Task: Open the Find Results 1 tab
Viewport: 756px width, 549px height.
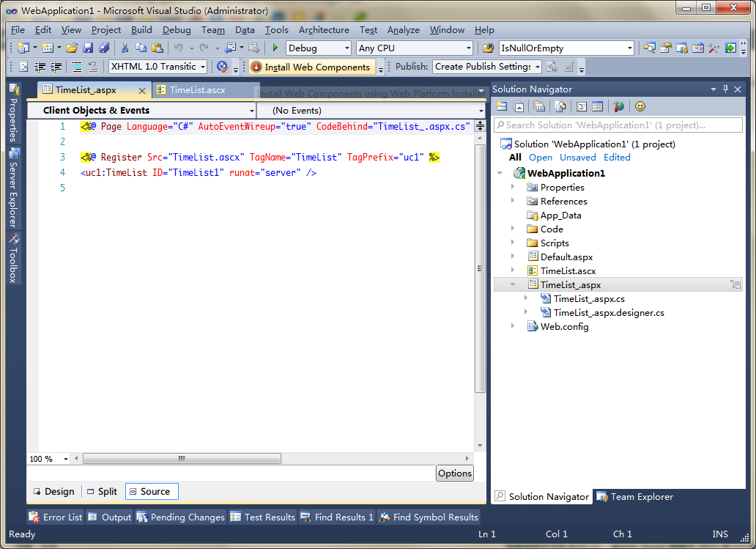Action: coord(337,517)
